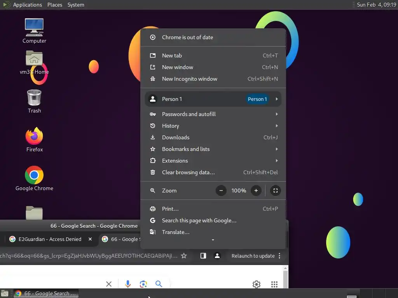
Task: Click the passwords key icon
Action: click(x=152, y=114)
